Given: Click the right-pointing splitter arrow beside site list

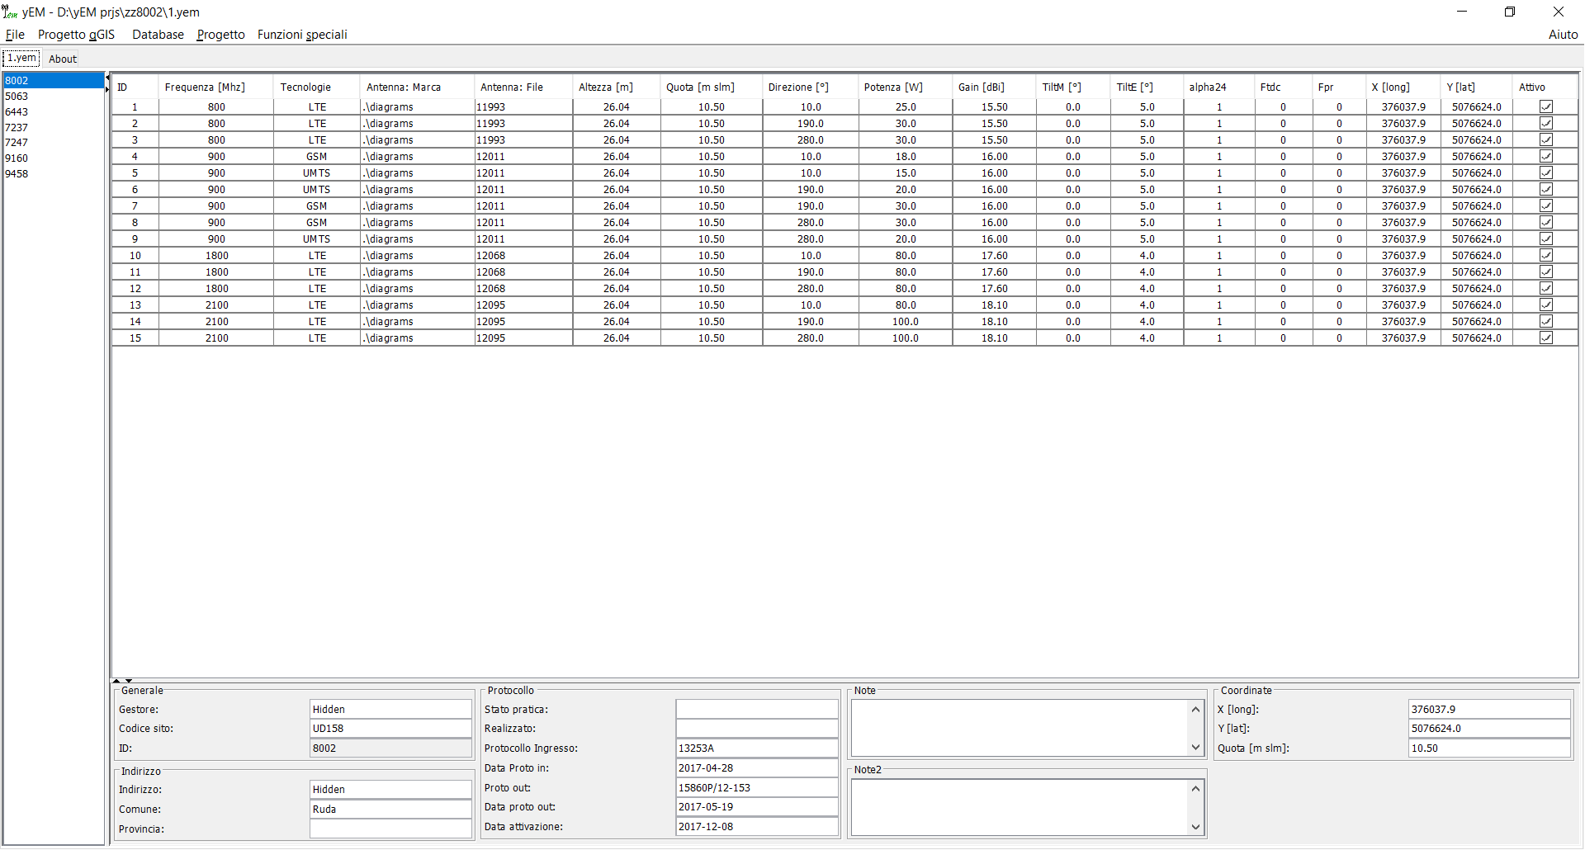Looking at the screenshot, I should pyautogui.click(x=107, y=89).
